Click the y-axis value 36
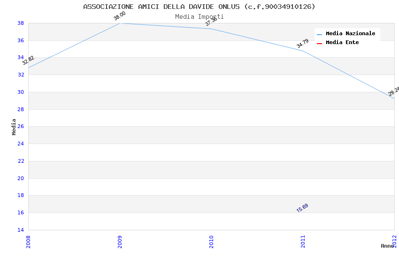Screen dimensions: 399x258 tap(21, 40)
